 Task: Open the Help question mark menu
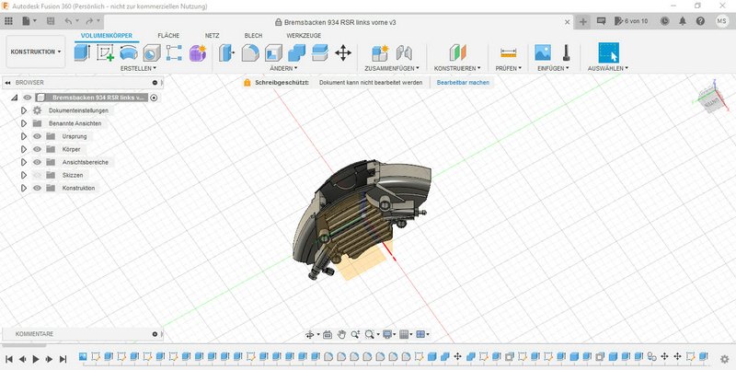pyautogui.click(x=700, y=21)
